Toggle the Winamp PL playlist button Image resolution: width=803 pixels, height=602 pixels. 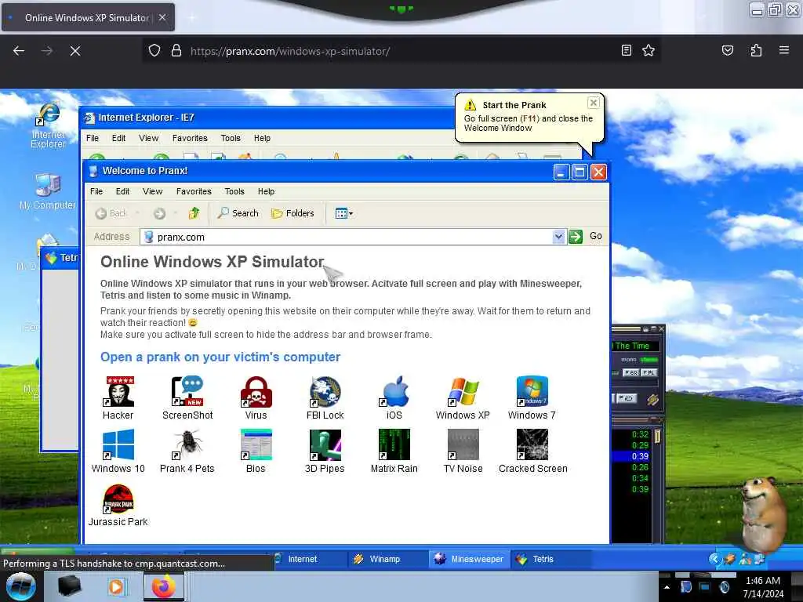coord(649,372)
